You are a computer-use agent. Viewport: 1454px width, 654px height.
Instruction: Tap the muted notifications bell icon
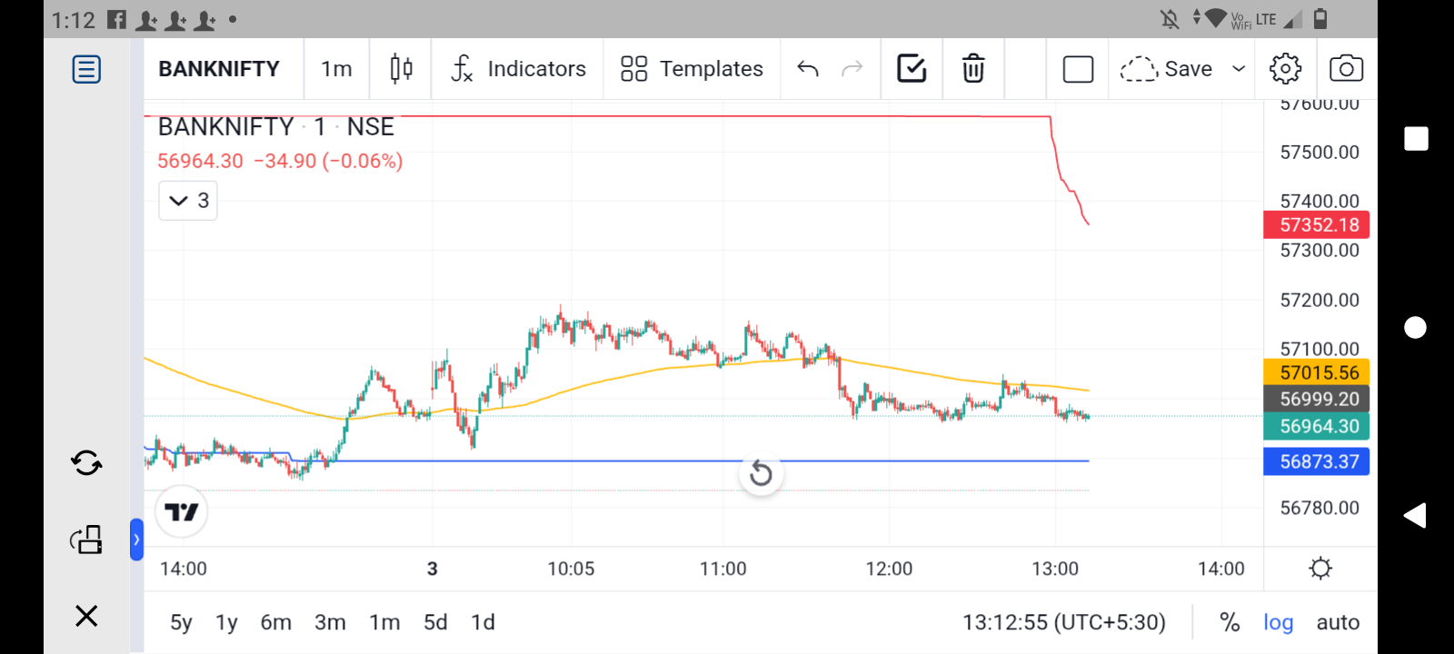1170,19
